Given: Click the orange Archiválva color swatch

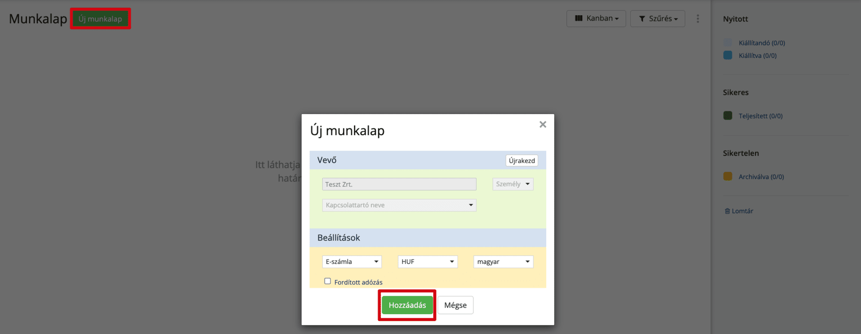Looking at the screenshot, I should click(727, 176).
